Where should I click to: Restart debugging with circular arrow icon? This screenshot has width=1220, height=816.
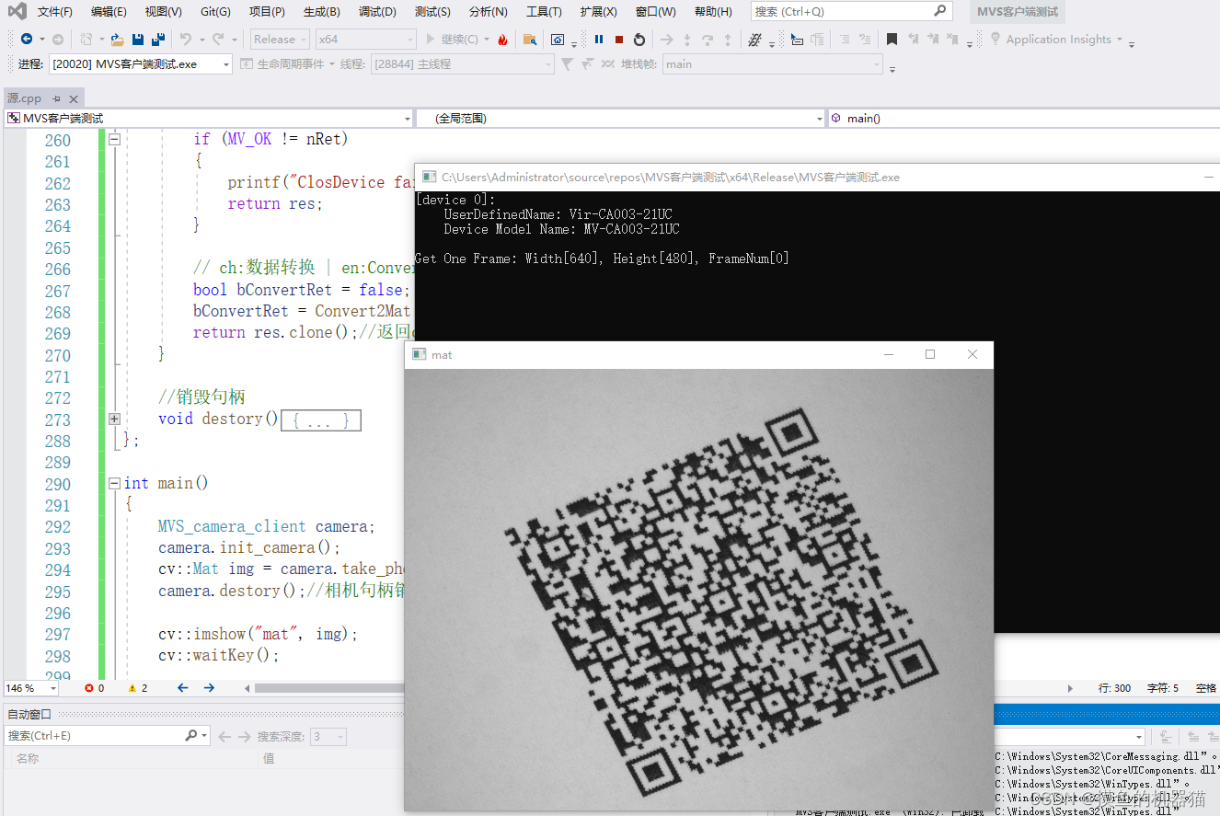pos(639,40)
